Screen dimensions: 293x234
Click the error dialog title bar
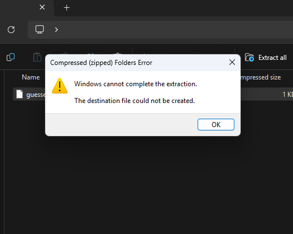136,63
